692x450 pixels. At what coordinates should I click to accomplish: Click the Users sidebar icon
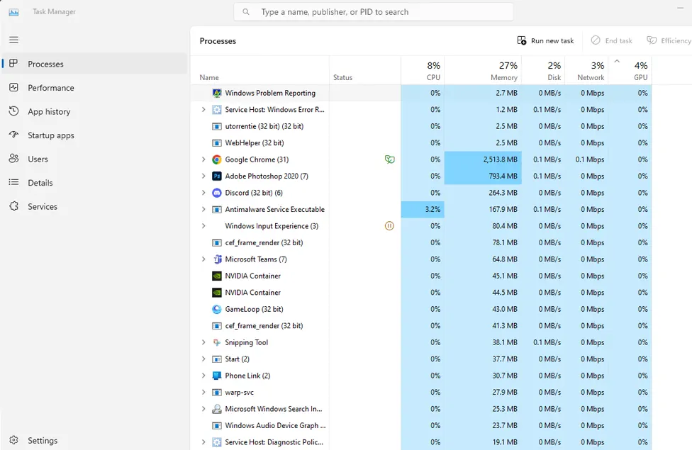[x=13, y=158]
